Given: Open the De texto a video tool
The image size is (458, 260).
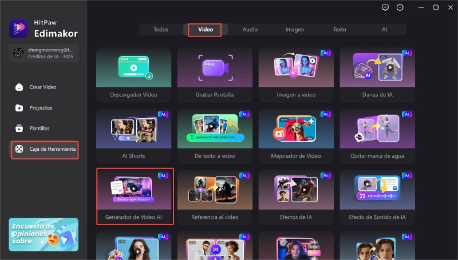Looking at the screenshot, I should click(x=215, y=136).
